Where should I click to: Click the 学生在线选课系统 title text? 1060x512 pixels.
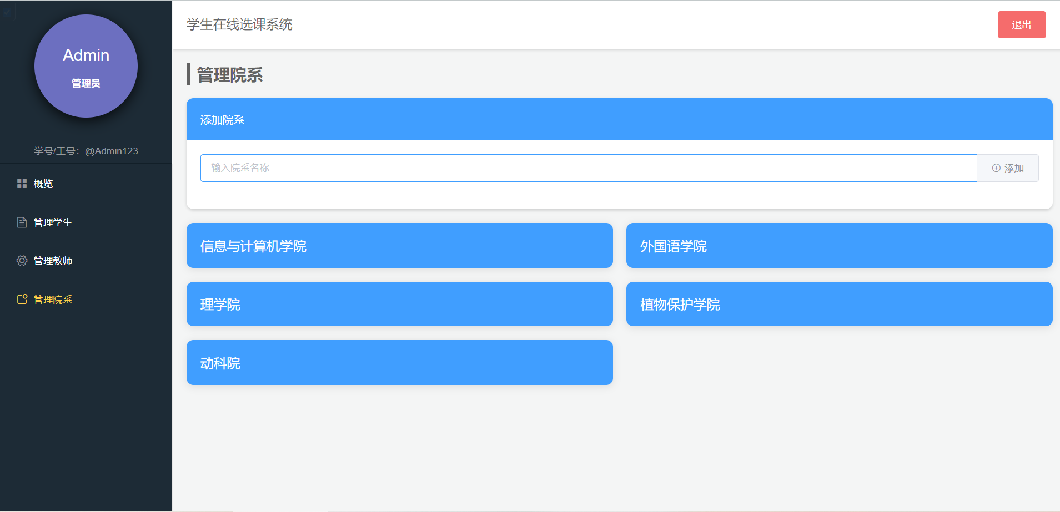tap(239, 24)
